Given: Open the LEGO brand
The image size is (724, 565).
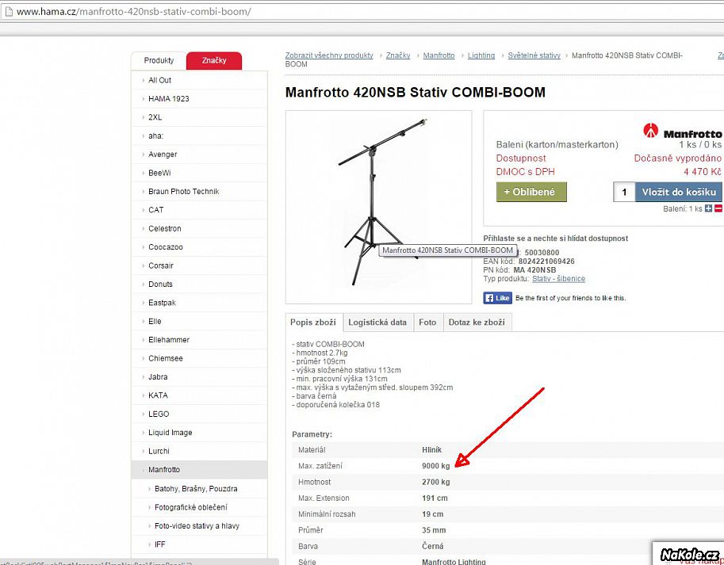Looking at the screenshot, I should [159, 414].
